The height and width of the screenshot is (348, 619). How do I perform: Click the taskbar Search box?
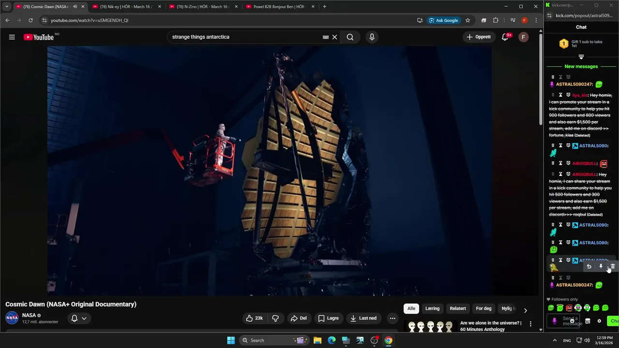274,340
